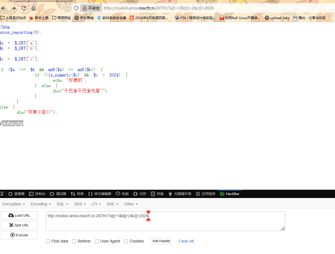Click the shield tracking protection icon
335x254 pixels.
tap(76, 8)
